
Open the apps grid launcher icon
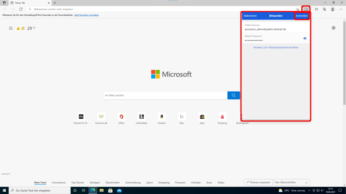11,28
